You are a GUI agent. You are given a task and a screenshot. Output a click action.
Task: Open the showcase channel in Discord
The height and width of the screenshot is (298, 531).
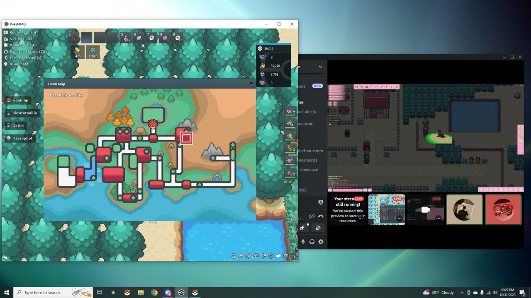click(308, 170)
